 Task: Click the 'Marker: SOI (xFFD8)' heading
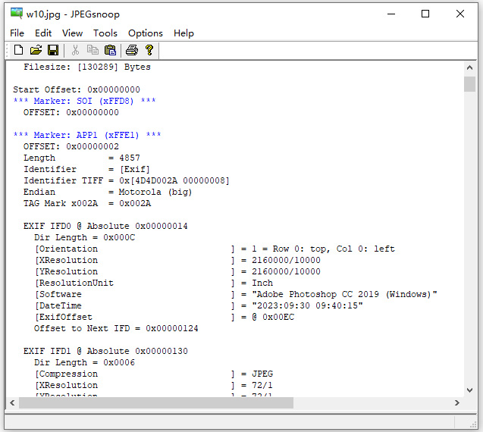[84, 101]
